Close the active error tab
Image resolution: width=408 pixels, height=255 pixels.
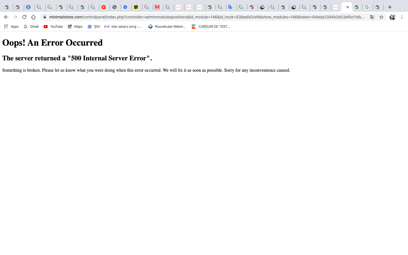(348, 7)
